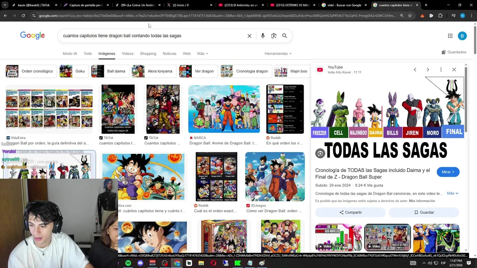This screenshot has width=477, height=268.
Task: Apply the Ball daima filter chip
Action: click(110, 71)
